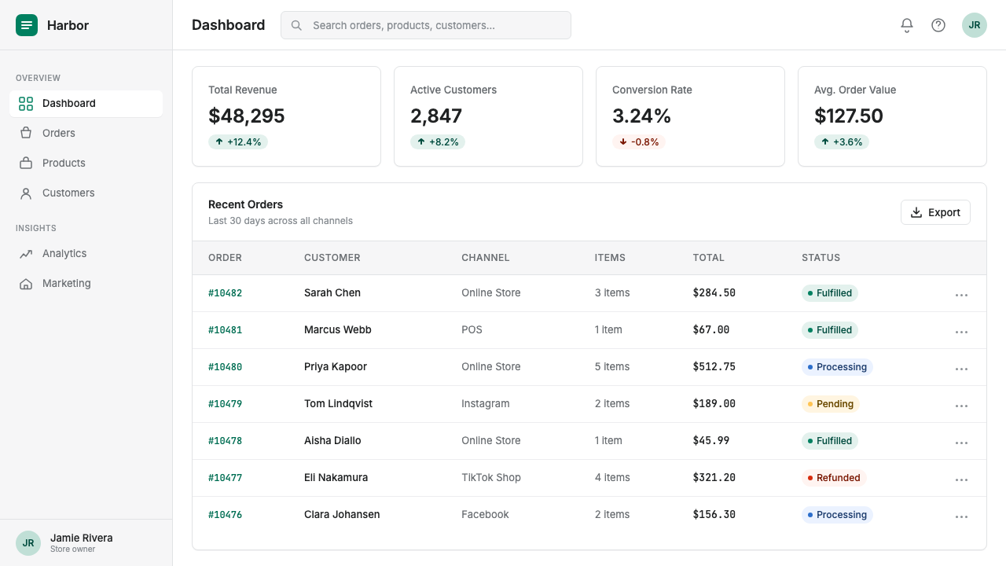Open more options for order #10476
1006x566 pixels.
[x=961, y=516]
